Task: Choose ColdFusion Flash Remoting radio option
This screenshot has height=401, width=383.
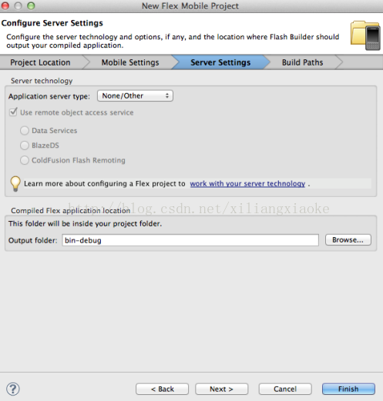Action: point(25,160)
